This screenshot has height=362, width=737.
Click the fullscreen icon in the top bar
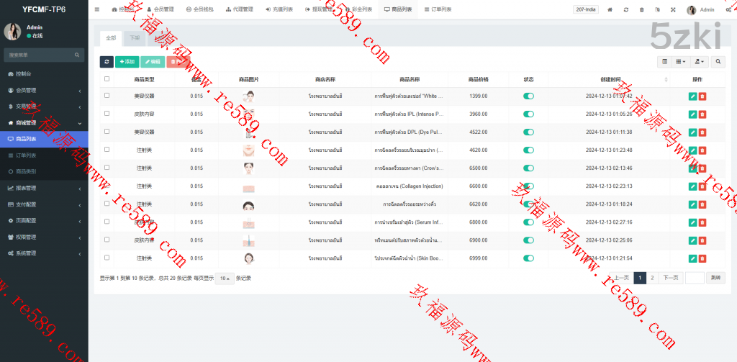tap(673, 10)
